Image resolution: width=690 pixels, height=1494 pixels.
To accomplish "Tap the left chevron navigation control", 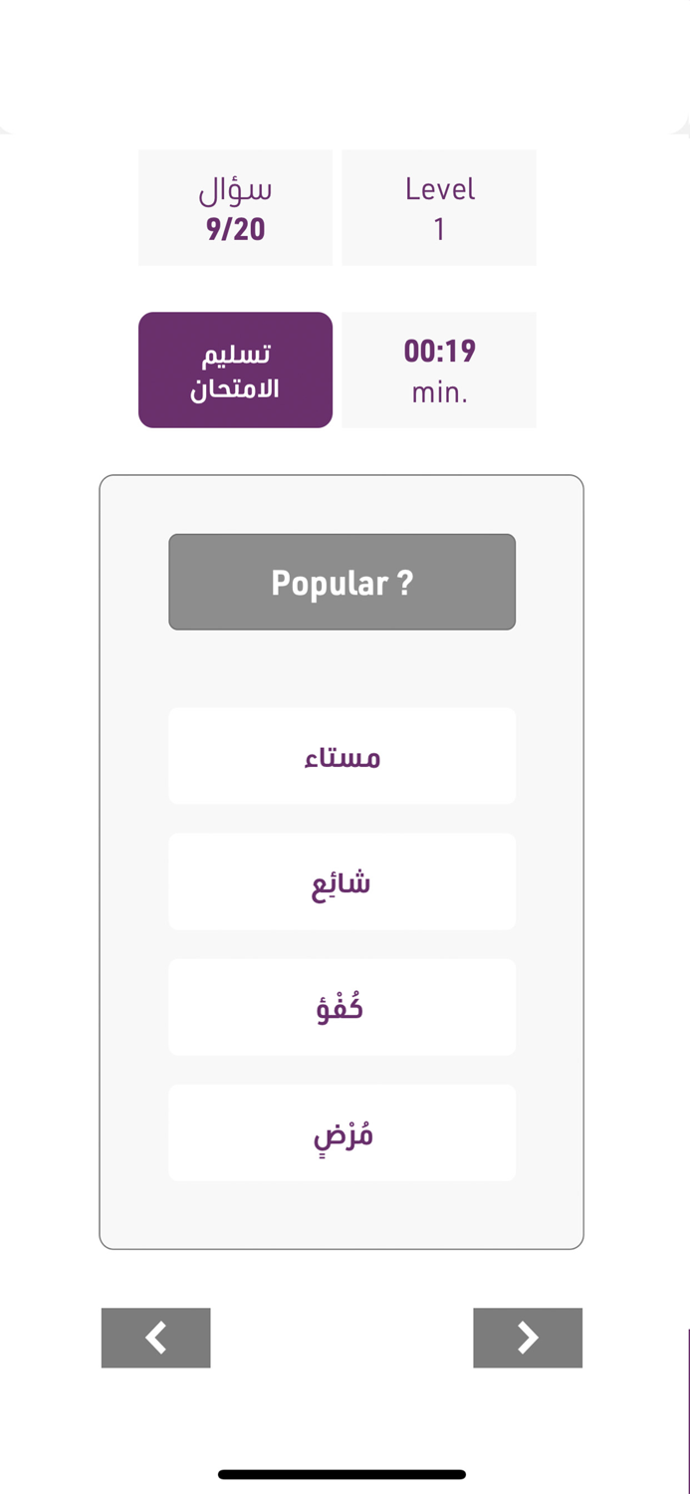I will tap(155, 1338).
